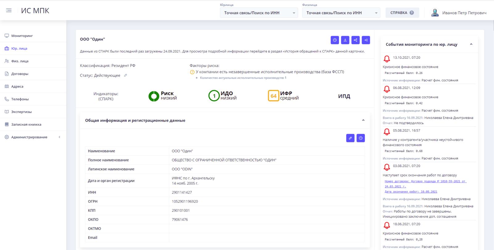The image size is (494, 250).
Task: Open history of general information section
Action: 361,138
